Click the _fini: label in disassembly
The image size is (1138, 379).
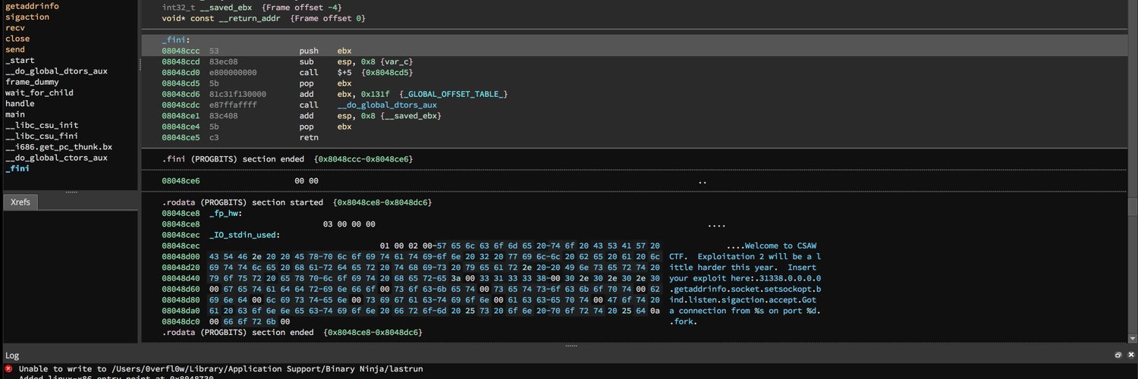click(176, 39)
